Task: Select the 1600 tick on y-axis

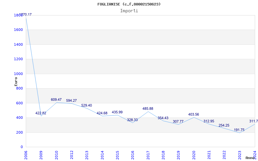Action: (18, 30)
